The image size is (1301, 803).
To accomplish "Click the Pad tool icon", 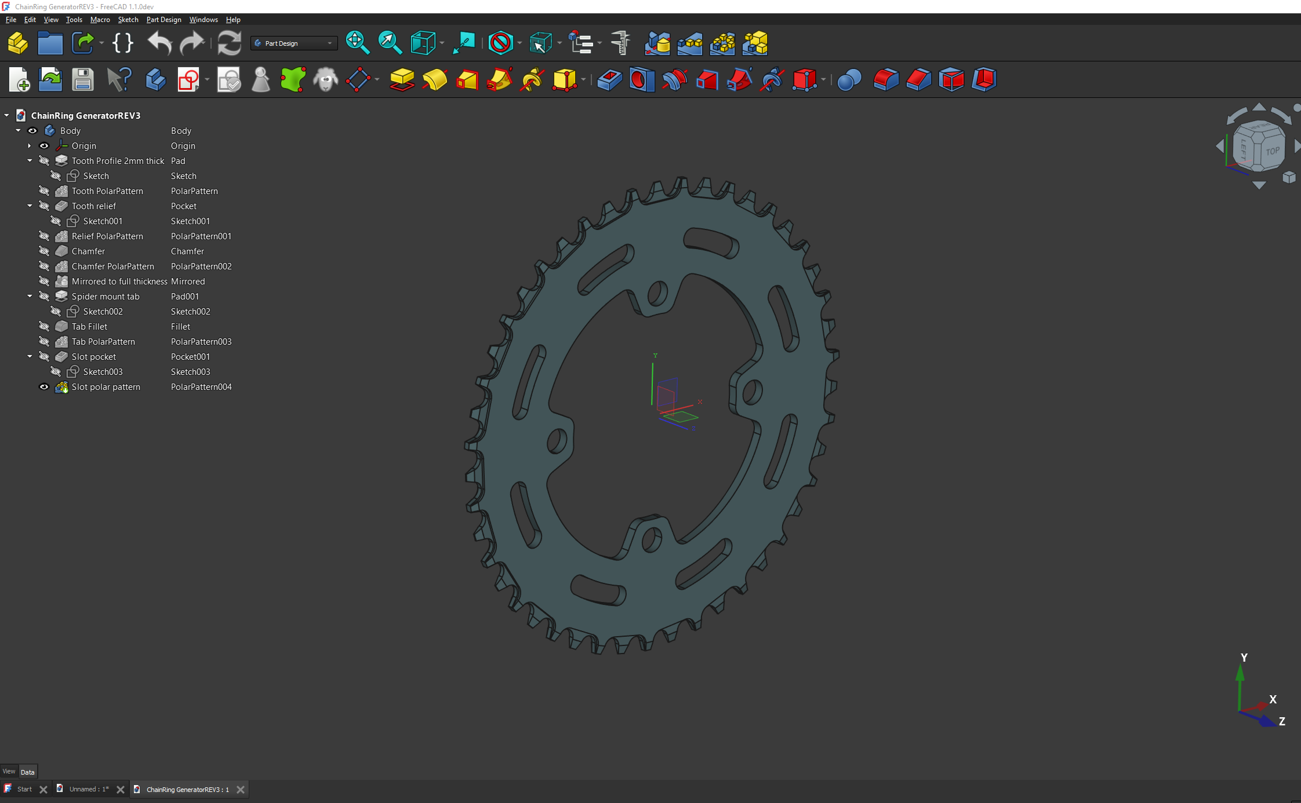I will [402, 79].
